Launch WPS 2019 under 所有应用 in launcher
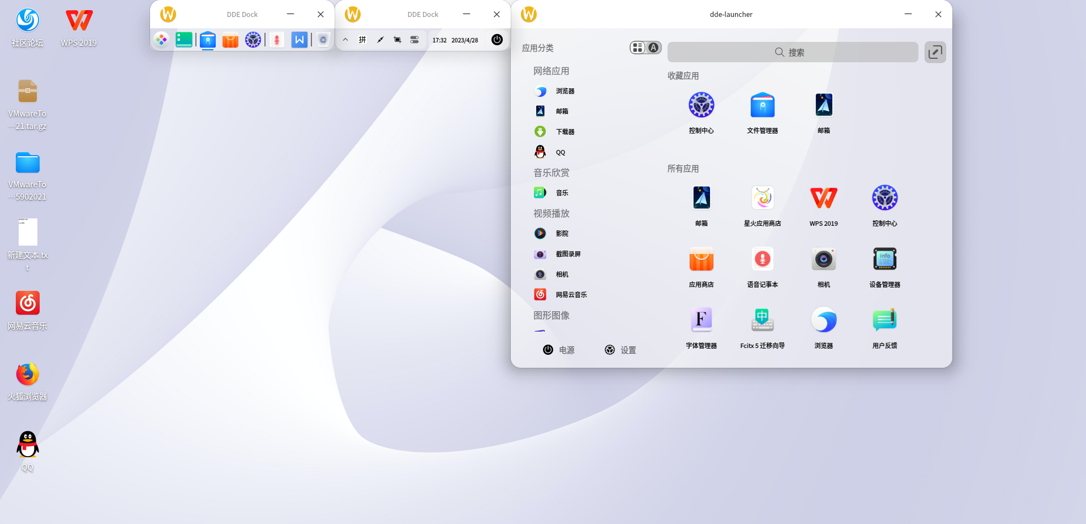Screen dimensions: 1086x524 pyautogui.click(x=824, y=206)
